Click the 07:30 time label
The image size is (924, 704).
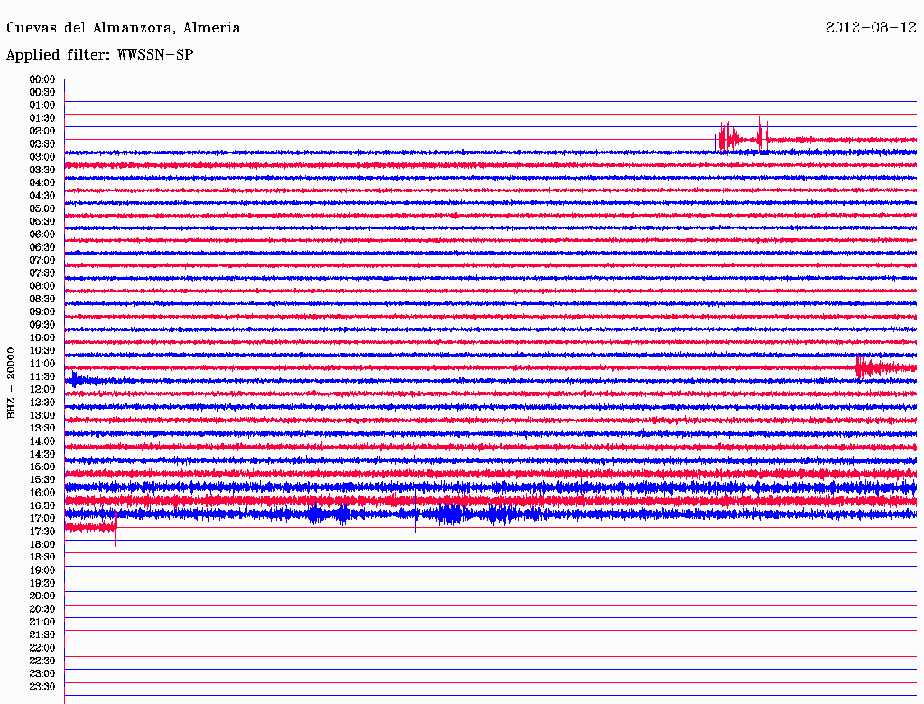point(42,273)
